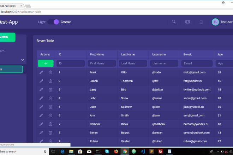Click the Light theme label

42,22
